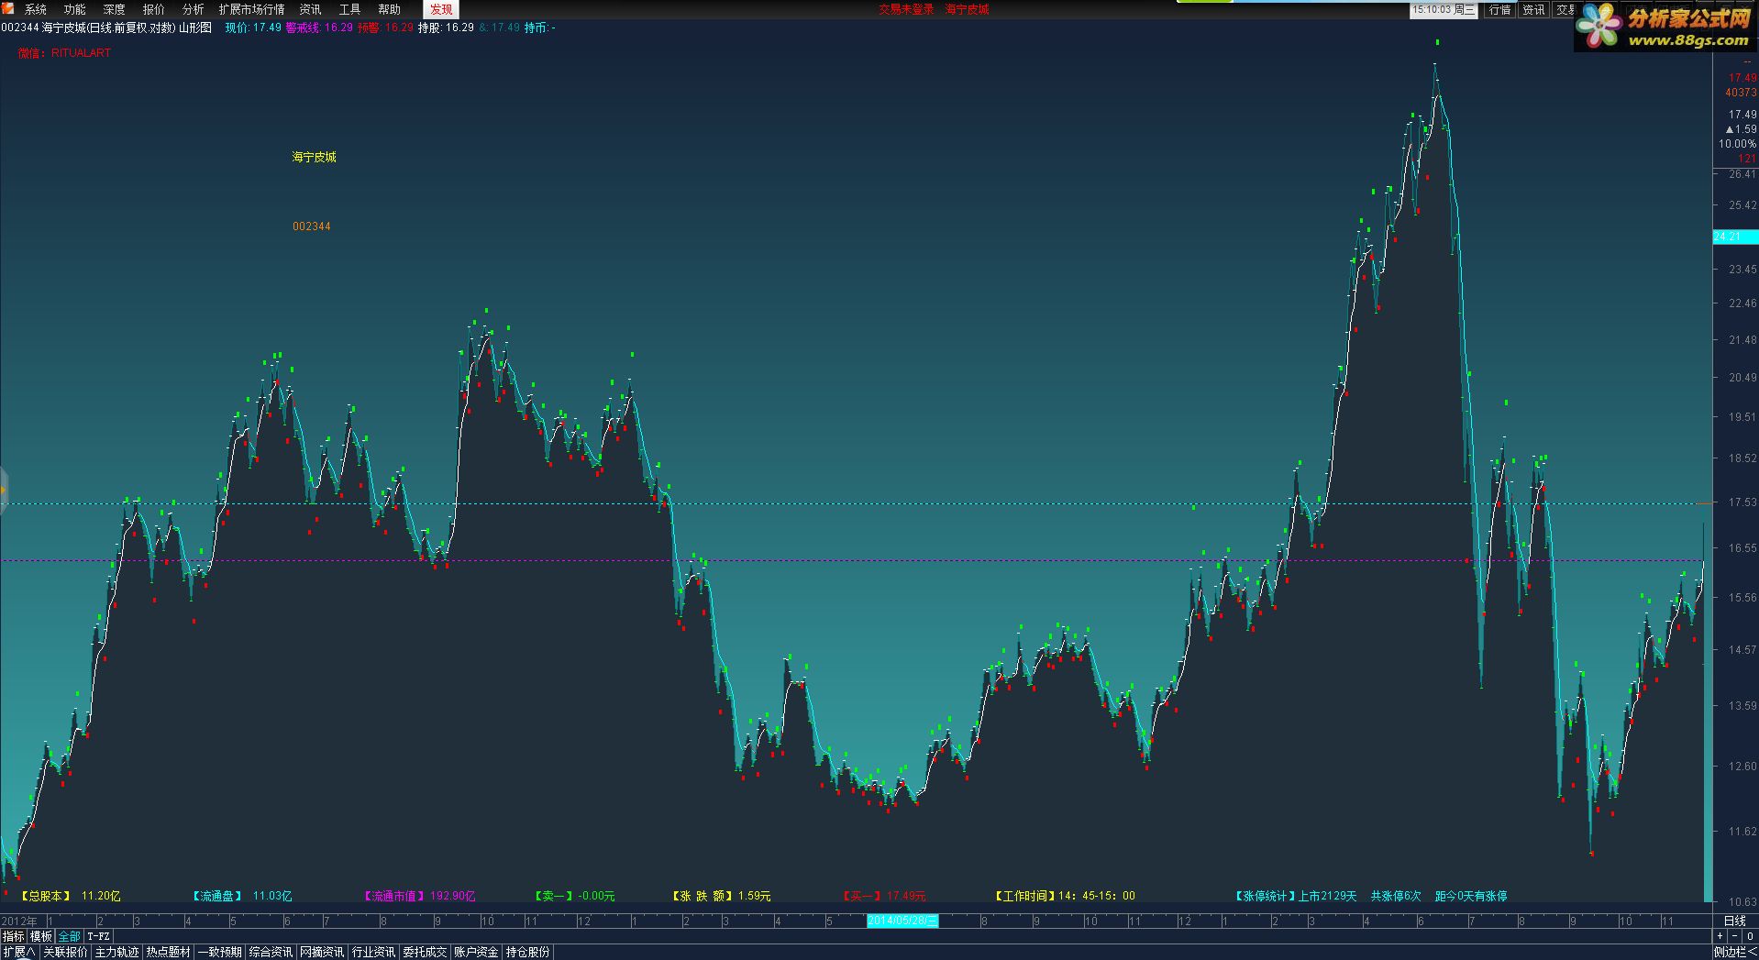Open the 持仓股份 tab
The width and height of the screenshot is (1759, 960).
tap(528, 953)
